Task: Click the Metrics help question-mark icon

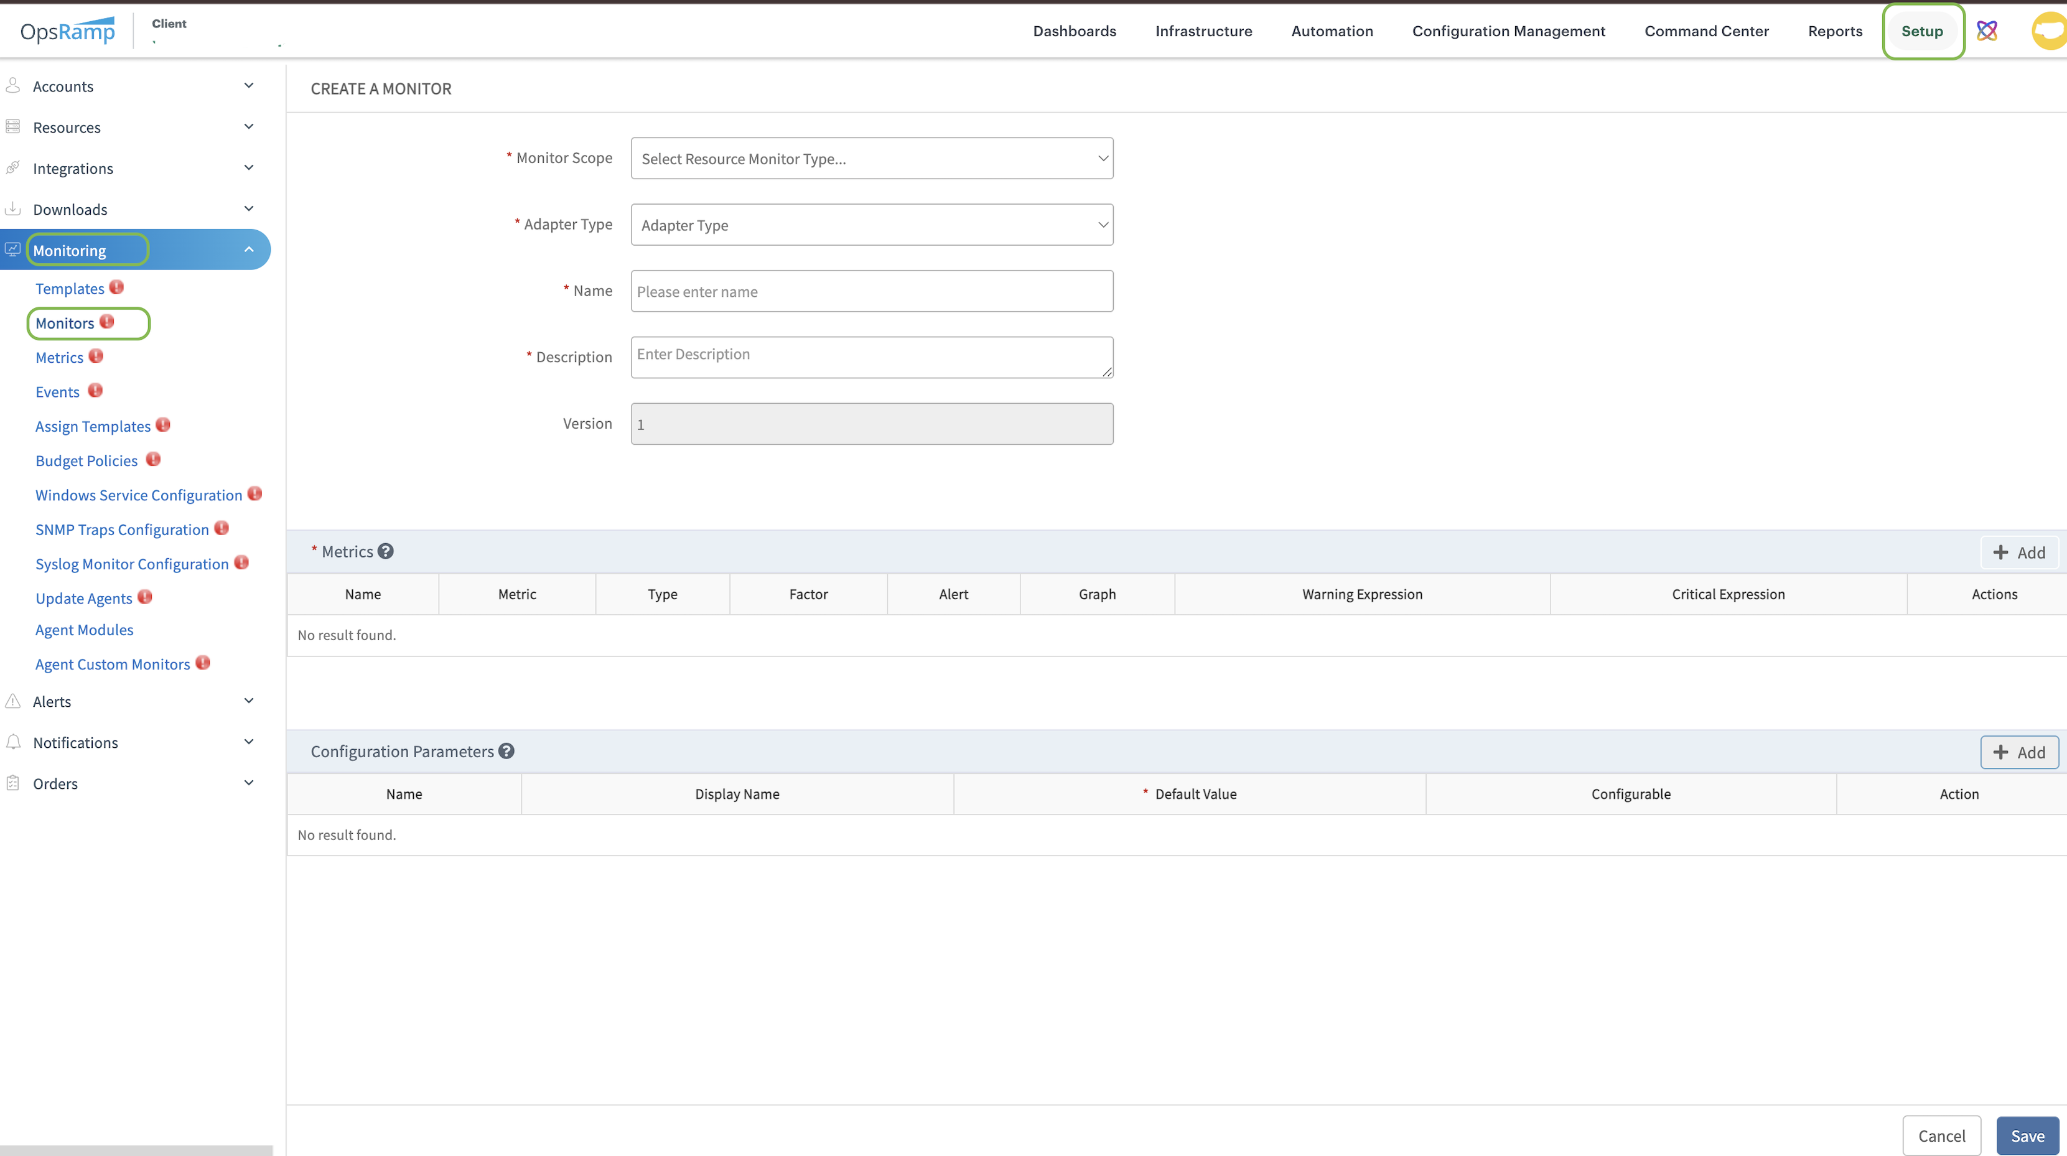Action: coord(386,551)
